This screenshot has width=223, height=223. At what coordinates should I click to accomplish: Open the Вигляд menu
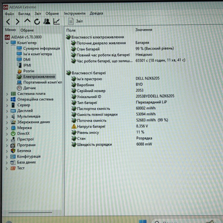click(24, 14)
